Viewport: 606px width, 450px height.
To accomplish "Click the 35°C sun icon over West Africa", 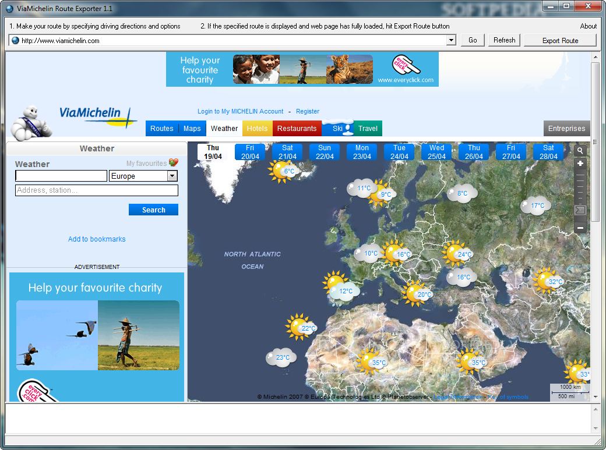I will (372, 362).
